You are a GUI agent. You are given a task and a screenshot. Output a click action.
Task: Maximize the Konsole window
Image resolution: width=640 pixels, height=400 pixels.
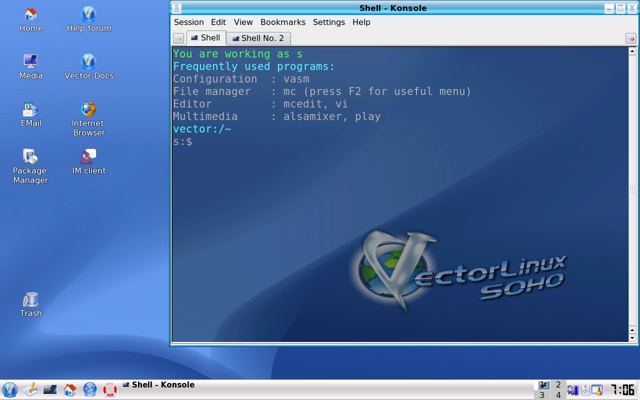620,8
